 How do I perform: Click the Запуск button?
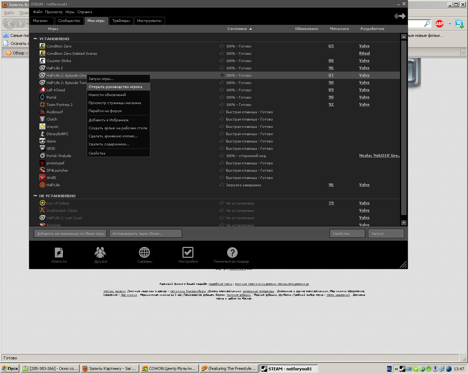coord(386,233)
